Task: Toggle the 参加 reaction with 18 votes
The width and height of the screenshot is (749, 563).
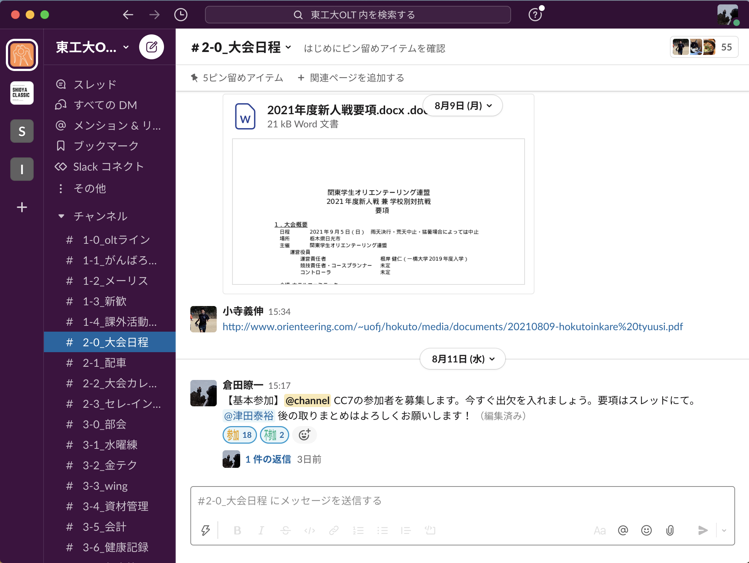Action: 239,435
